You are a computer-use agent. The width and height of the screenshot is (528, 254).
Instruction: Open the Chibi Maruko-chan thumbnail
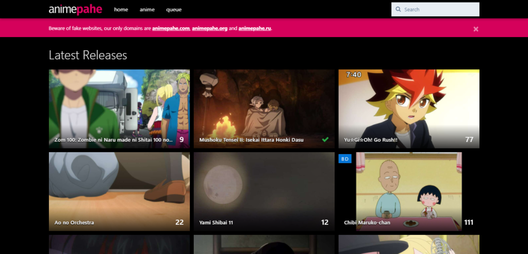tap(409, 191)
